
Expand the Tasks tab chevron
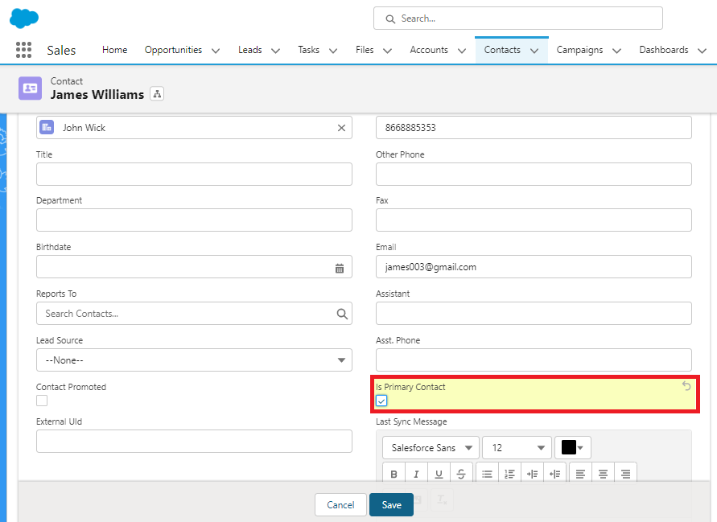tap(333, 51)
